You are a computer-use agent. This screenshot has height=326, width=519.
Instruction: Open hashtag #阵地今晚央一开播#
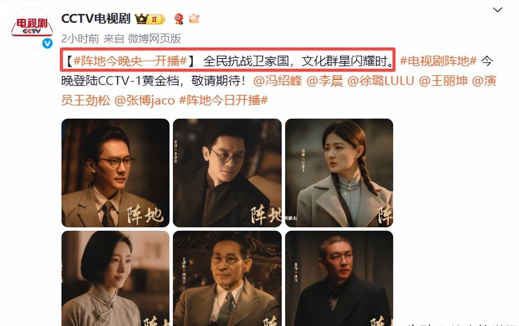[x=130, y=61]
